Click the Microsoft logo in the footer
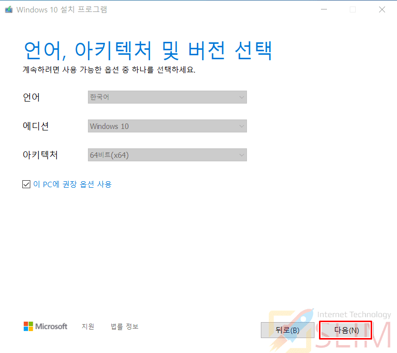Viewport: 397px width, 353px height. coord(46,326)
